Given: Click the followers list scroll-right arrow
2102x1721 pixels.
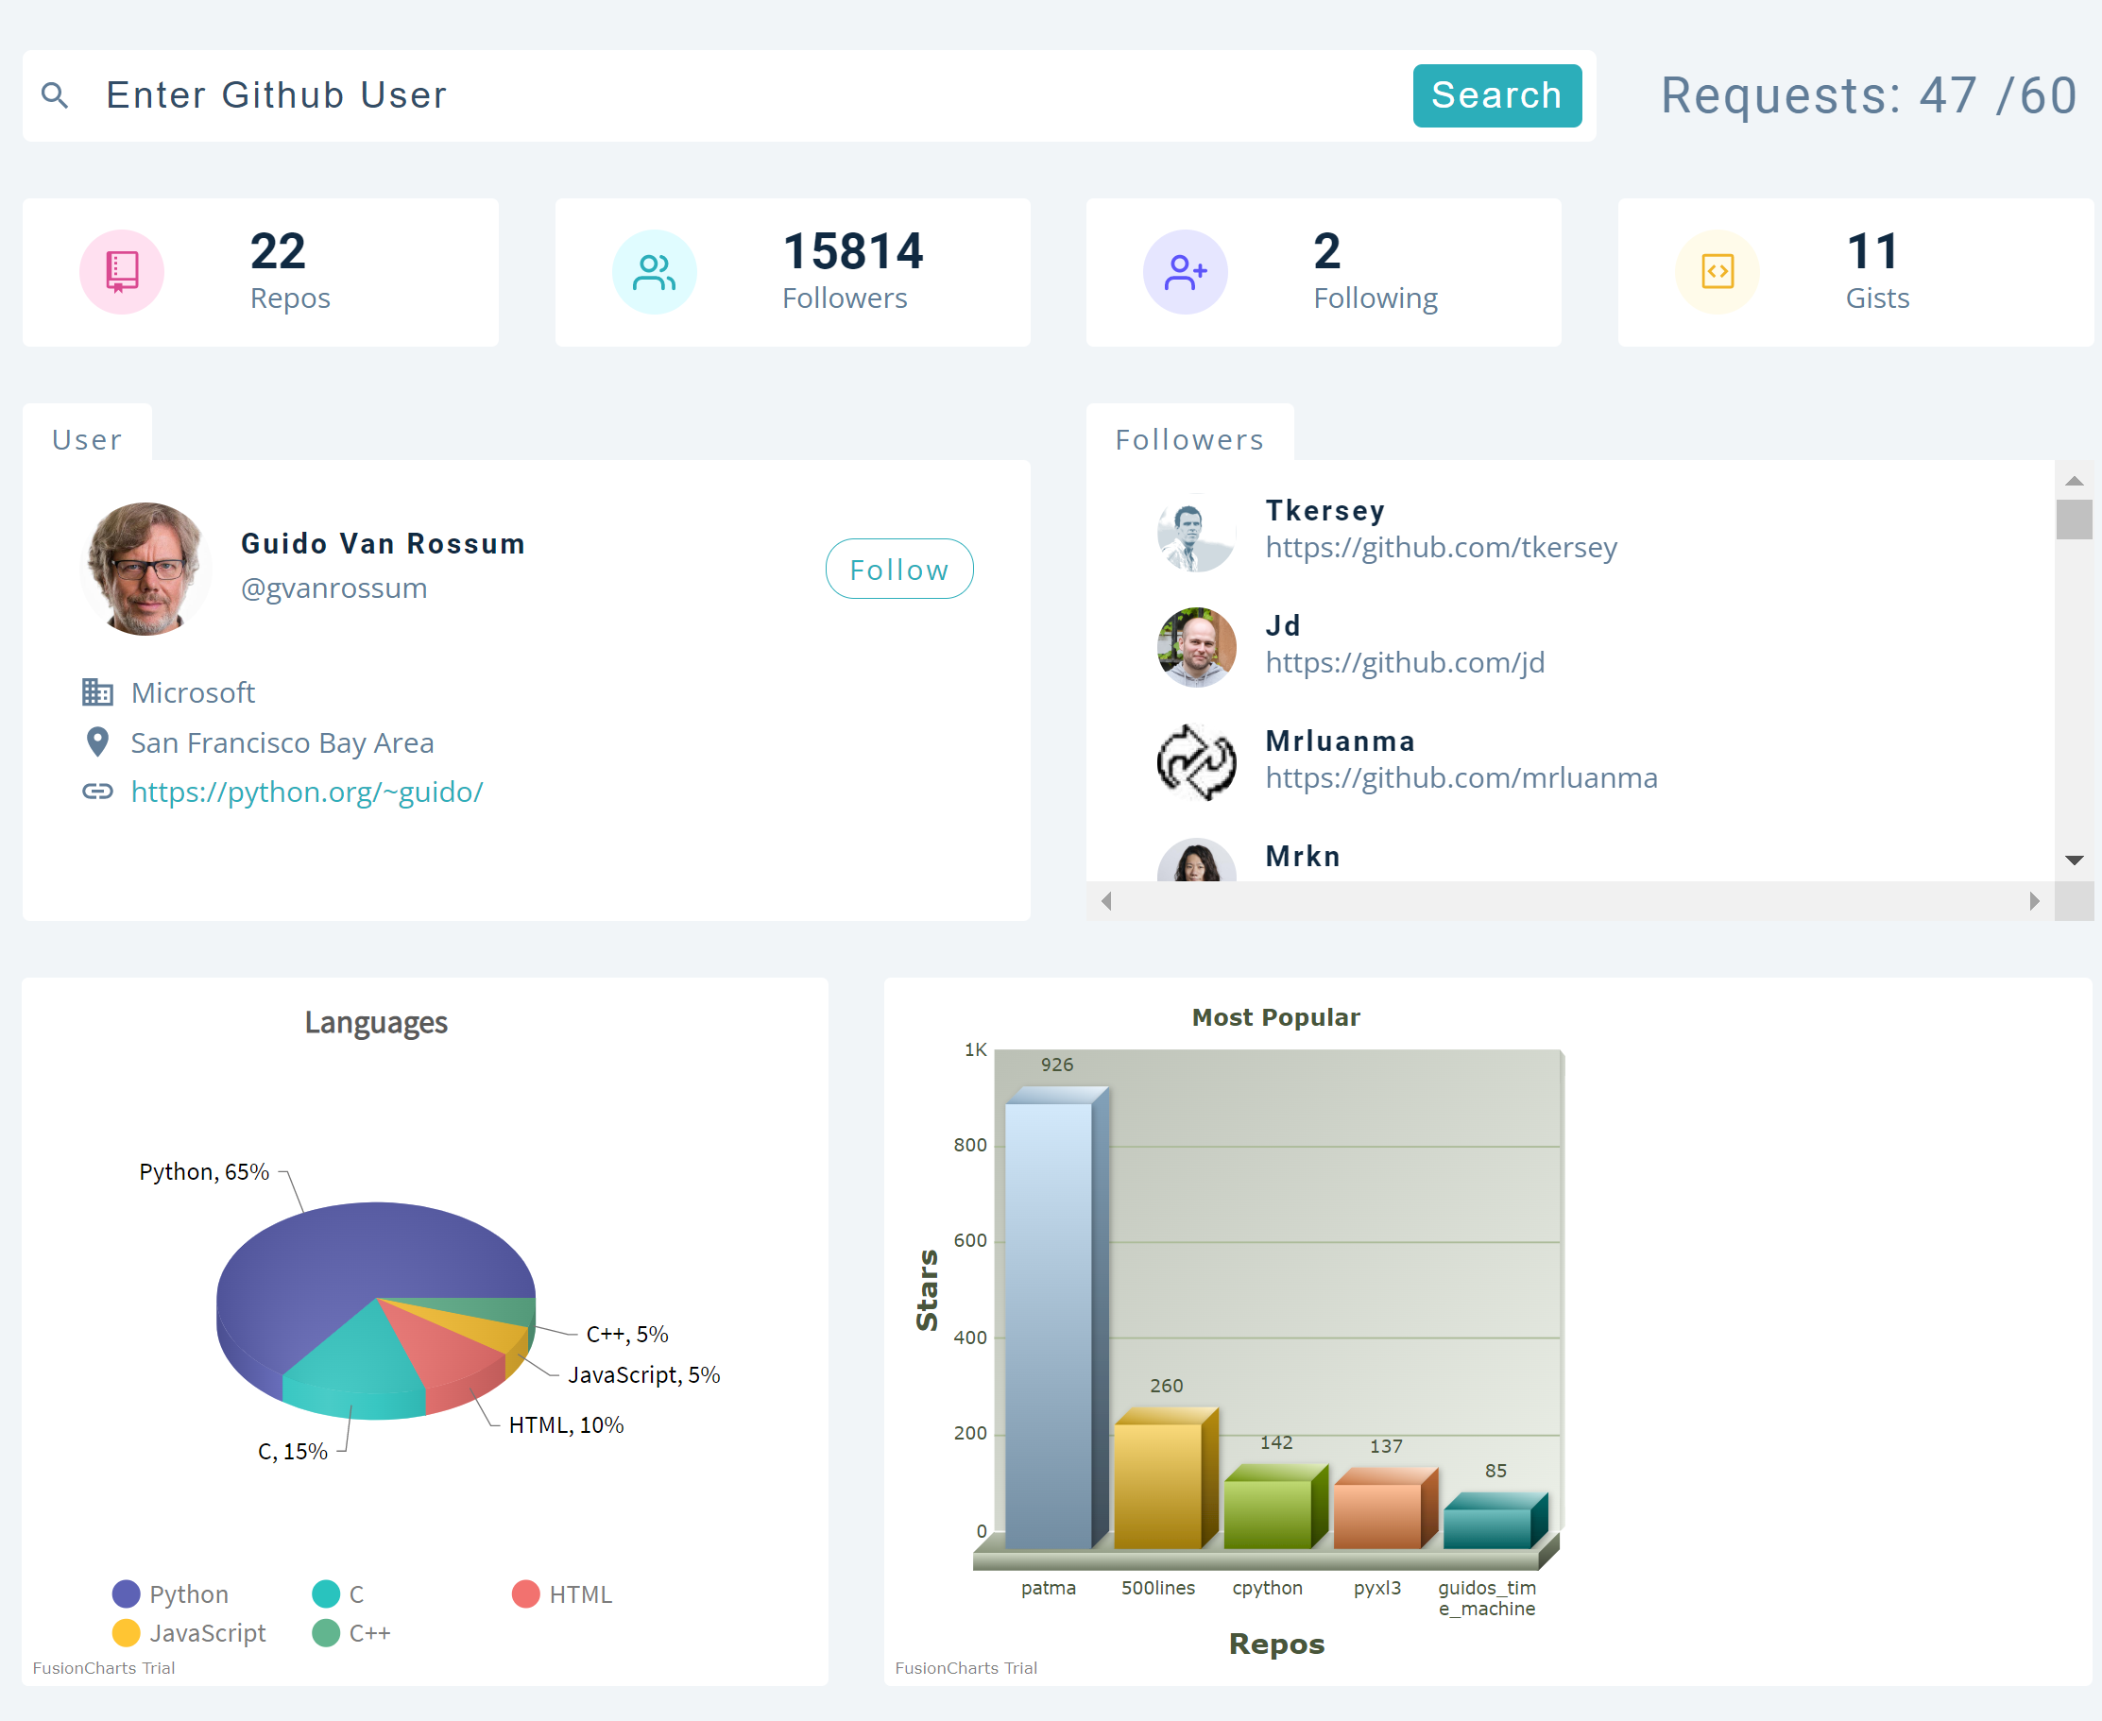Looking at the screenshot, I should [2035, 901].
